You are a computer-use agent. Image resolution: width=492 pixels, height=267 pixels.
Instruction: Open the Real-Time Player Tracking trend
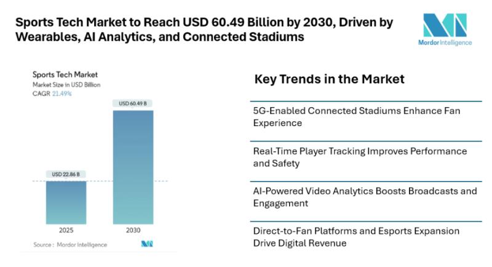tap(360, 157)
